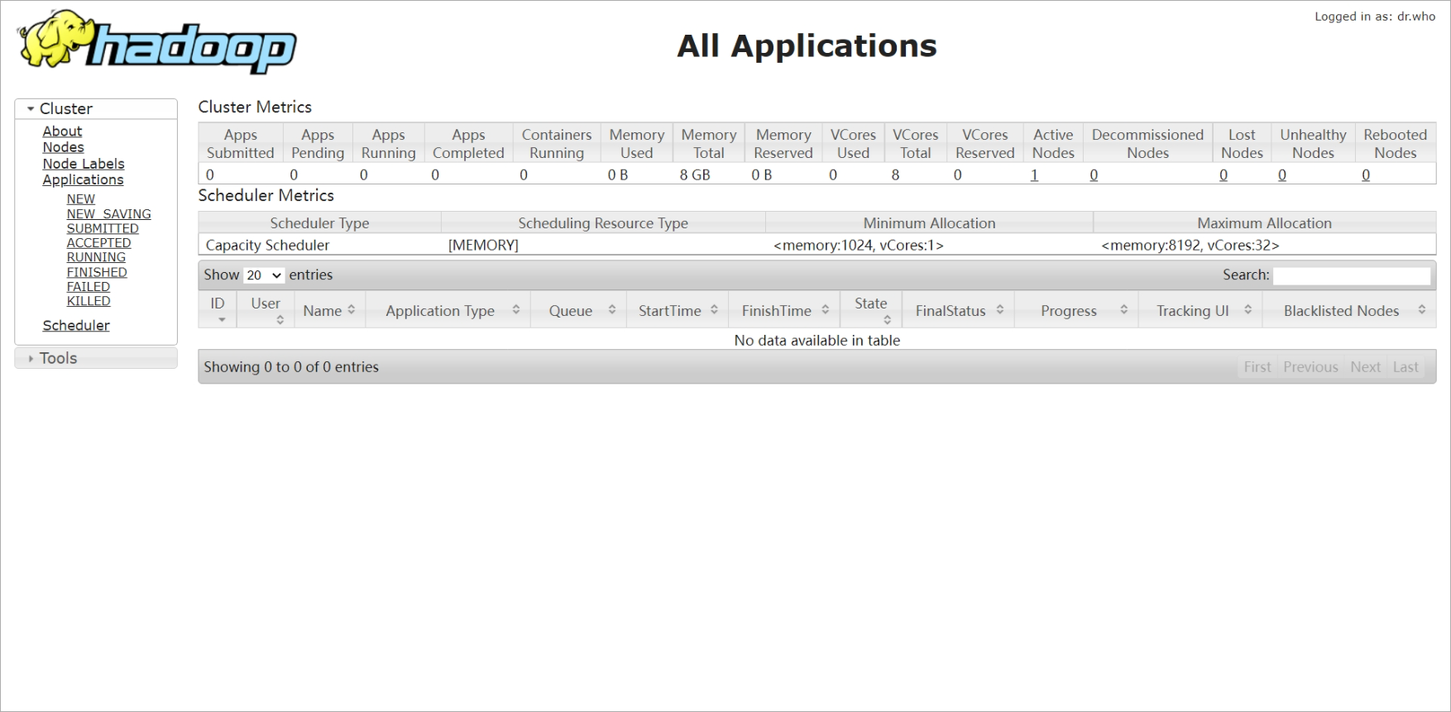1451x712 pixels.
Task: Click the Hadoop elephant logo
Action: [x=157, y=41]
